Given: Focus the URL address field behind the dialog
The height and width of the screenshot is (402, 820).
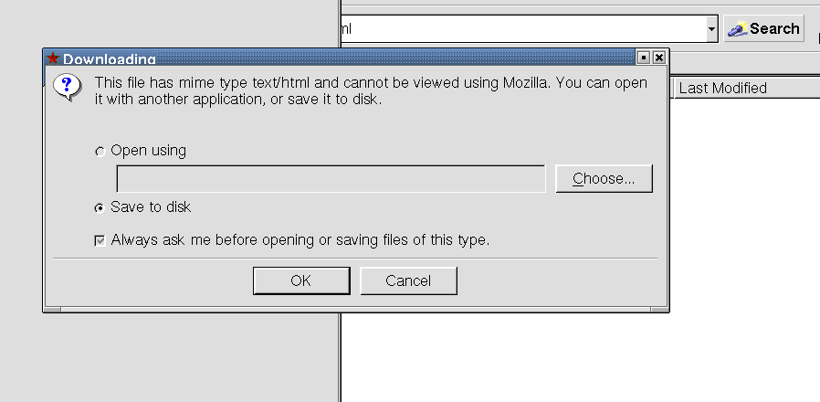Looking at the screenshot, I should [x=520, y=28].
